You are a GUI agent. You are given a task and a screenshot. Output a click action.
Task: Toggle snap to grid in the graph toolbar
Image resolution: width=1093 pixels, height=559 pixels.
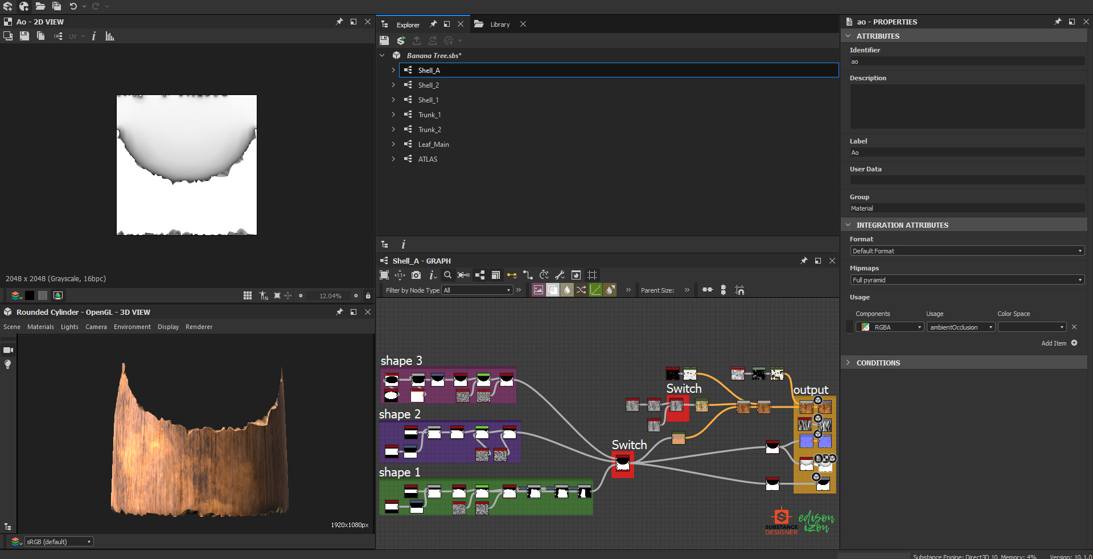592,275
